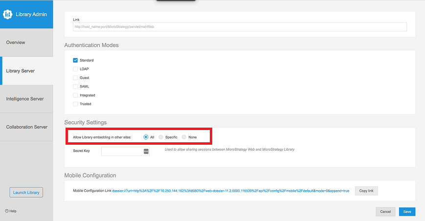
Task: Click the 'Used to allow sharing sessions' description
Action: click(229, 149)
